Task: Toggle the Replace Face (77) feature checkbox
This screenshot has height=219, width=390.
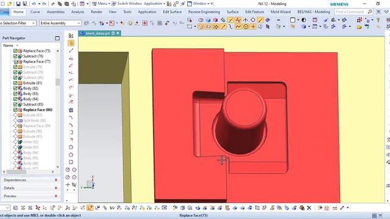Action: coord(15,61)
